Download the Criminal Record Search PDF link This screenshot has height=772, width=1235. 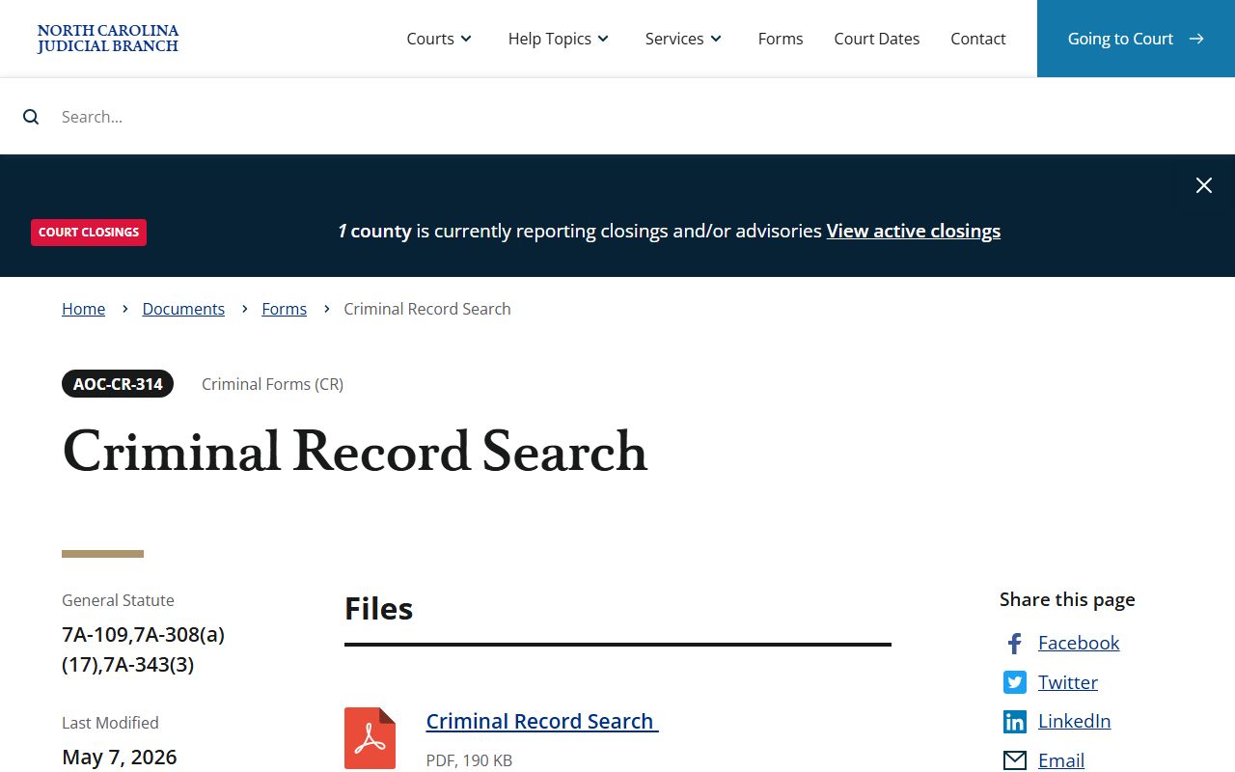(x=542, y=722)
